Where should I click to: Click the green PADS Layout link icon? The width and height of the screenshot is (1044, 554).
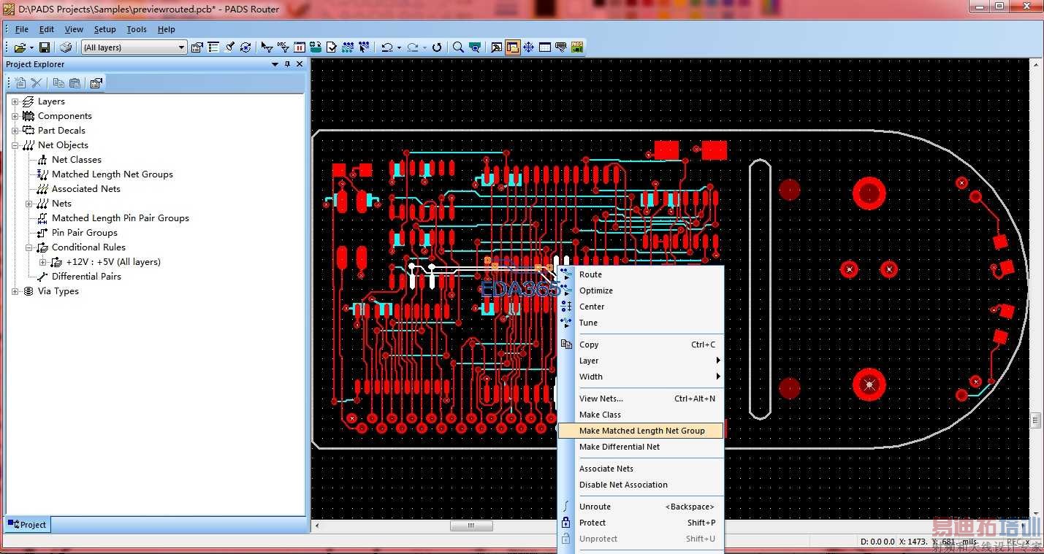(577, 47)
